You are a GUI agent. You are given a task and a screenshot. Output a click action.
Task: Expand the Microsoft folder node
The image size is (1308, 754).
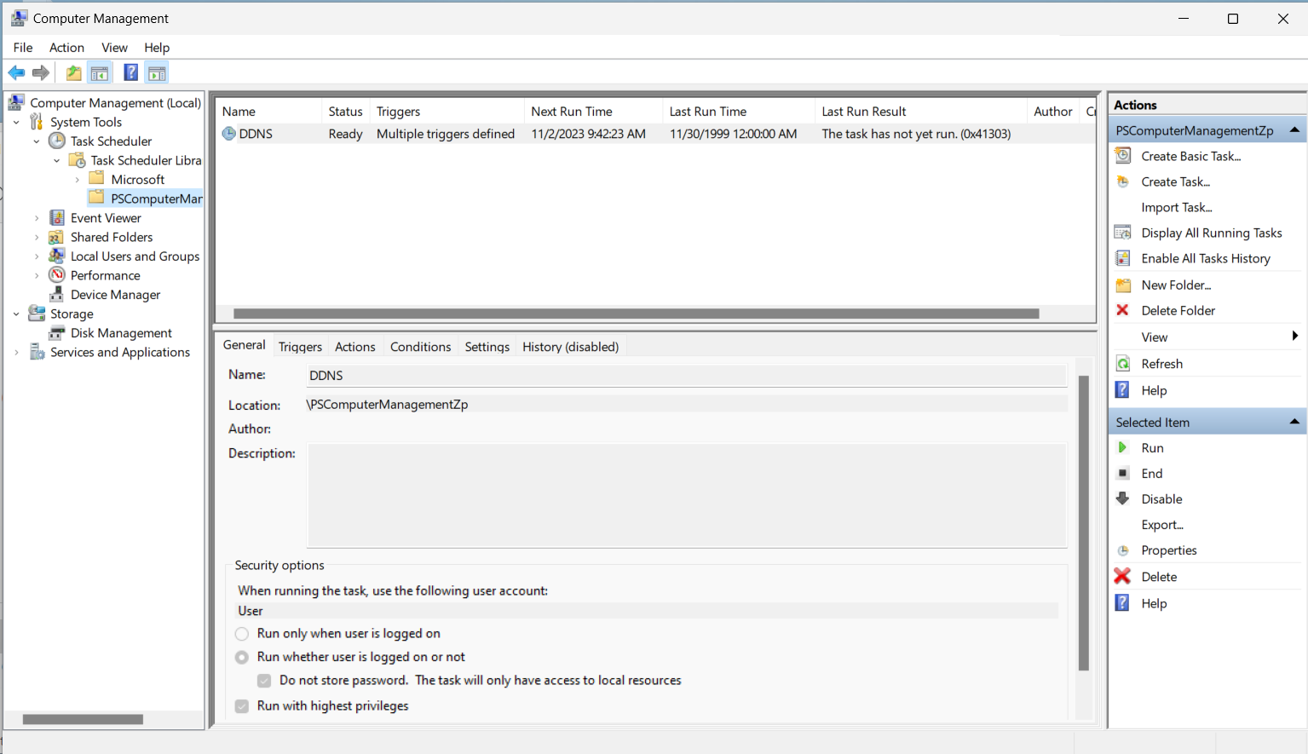[x=78, y=180]
